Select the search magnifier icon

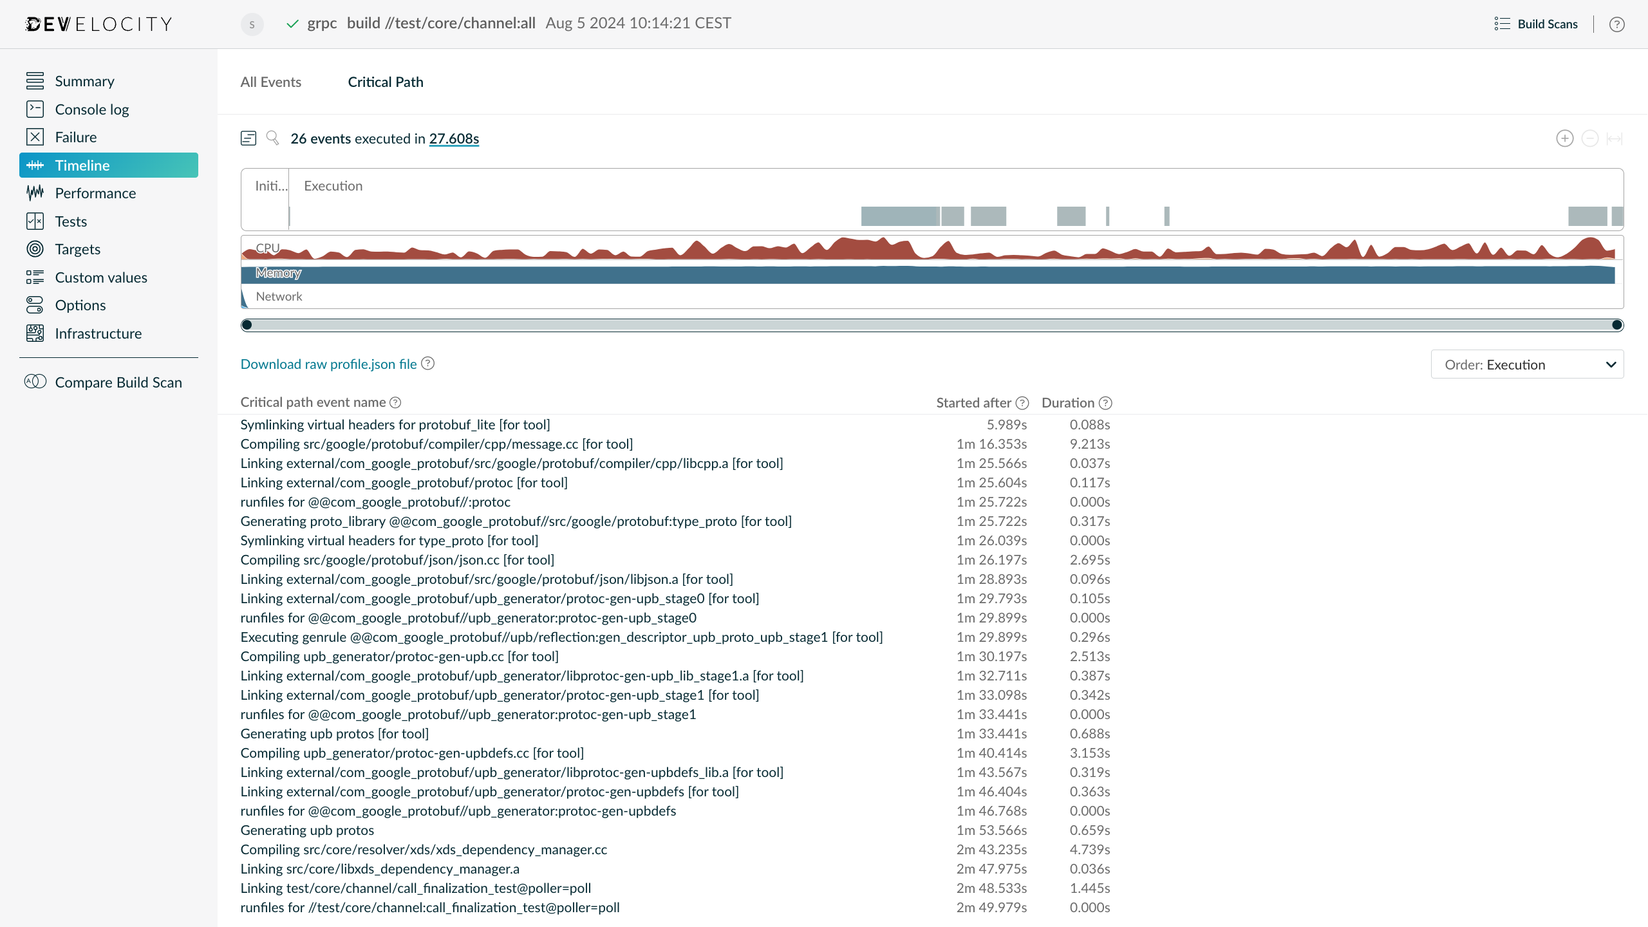coord(273,138)
